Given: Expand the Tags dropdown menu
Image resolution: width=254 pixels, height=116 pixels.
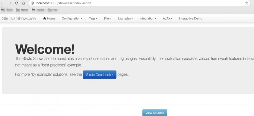Looking at the screenshot, I should pyautogui.click(x=93, y=18).
